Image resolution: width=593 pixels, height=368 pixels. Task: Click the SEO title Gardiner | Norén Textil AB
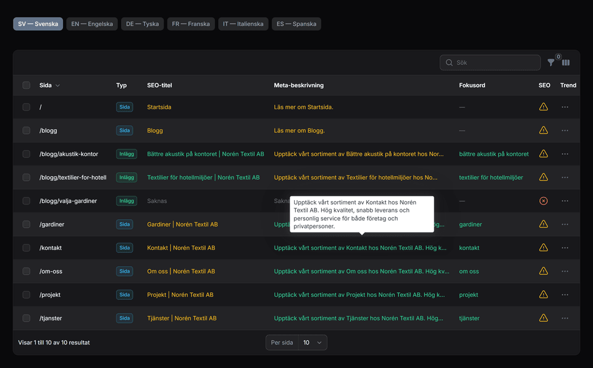click(182, 224)
